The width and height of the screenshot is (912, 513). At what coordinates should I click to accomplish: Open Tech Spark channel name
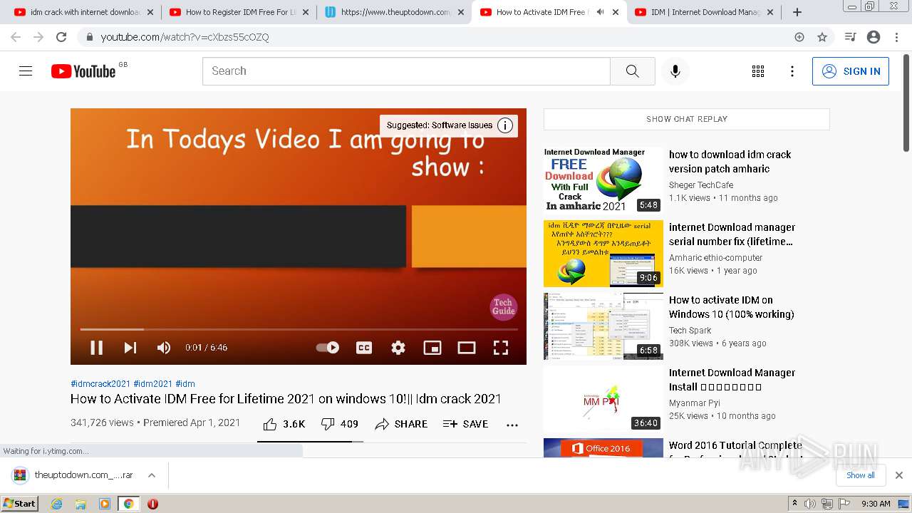click(690, 331)
